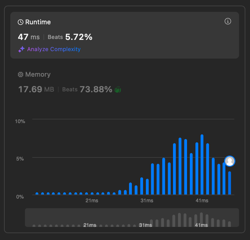Click the Runtime Beats 5.72% value

point(79,37)
